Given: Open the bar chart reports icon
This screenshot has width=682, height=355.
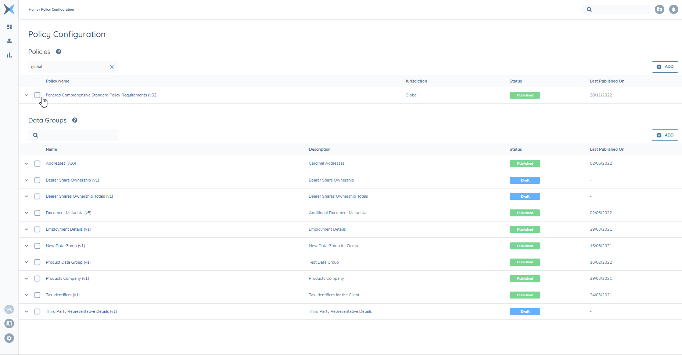Looking at the screenshot, I should pos(10,55).
